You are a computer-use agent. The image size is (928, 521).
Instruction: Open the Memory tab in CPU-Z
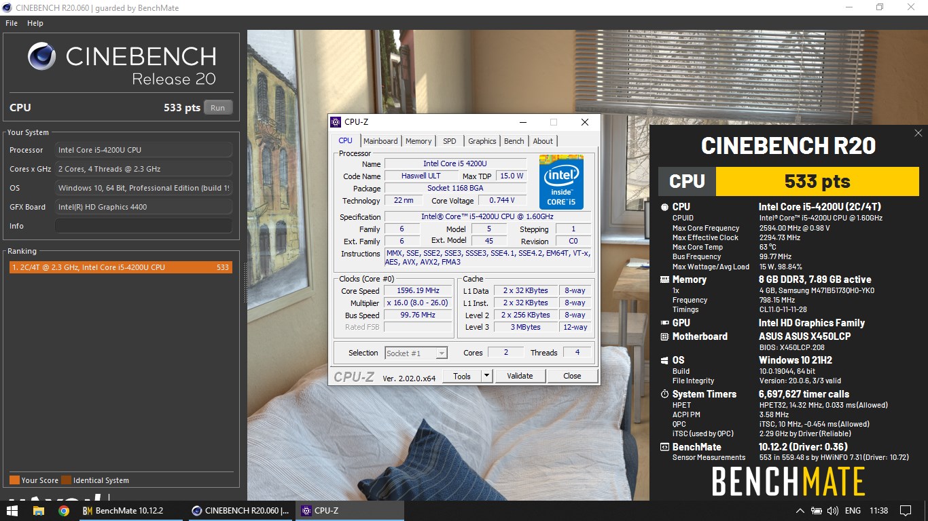pyautogui.click(x=418, y=141)
